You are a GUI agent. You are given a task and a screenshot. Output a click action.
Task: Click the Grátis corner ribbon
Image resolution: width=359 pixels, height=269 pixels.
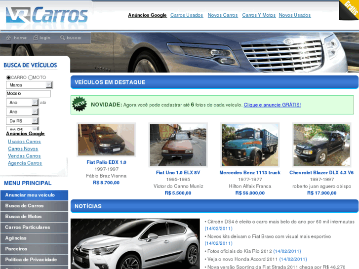350,9
